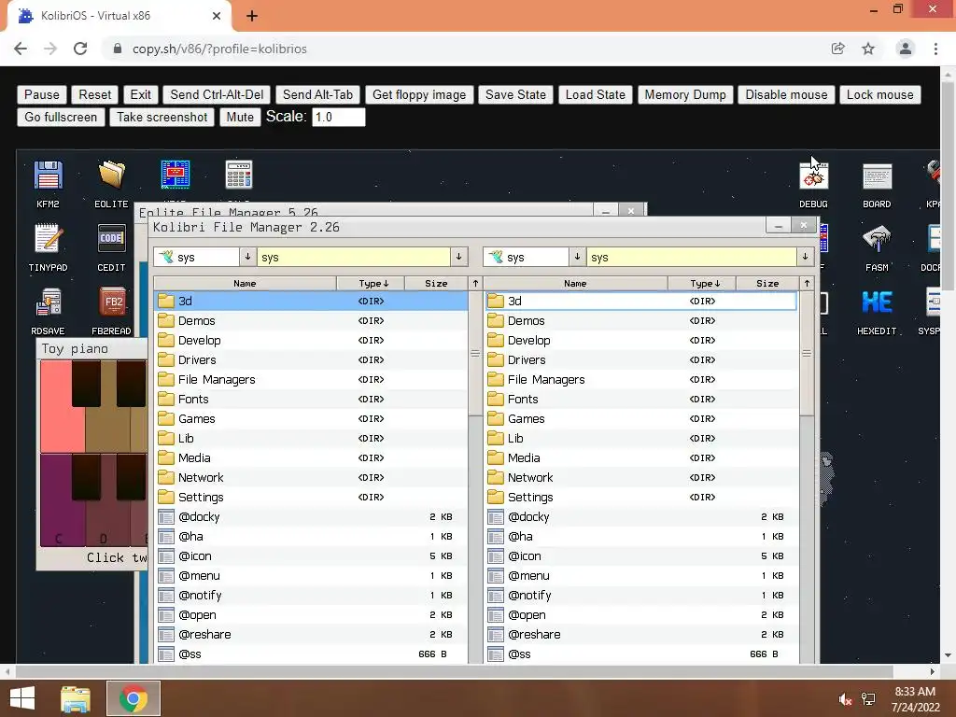Open the Chrome three-dot menu
The width and height of the screenshot is (956, 717).
coord(935,49)
